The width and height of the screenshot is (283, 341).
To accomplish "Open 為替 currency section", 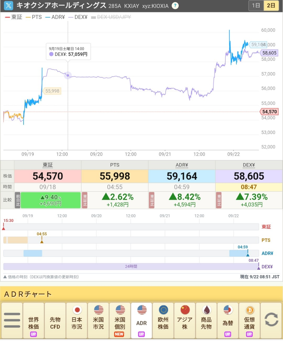I will tap(228, 320).
